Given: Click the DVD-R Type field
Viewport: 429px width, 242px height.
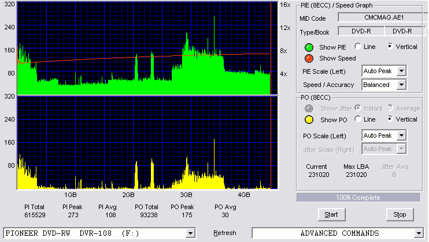Looking at the screenshot, I should 361,31.
